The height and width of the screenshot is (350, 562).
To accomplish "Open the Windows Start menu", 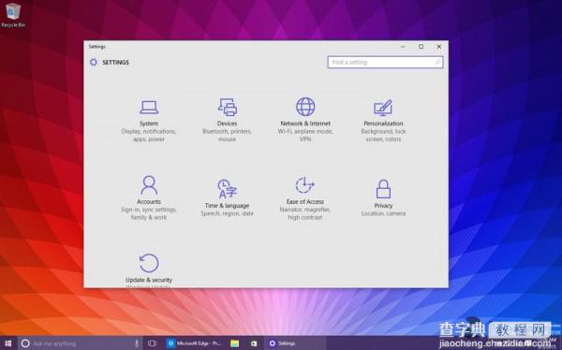I will click(7, 343).
